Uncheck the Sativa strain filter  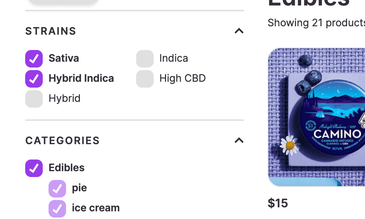(34, 58)
